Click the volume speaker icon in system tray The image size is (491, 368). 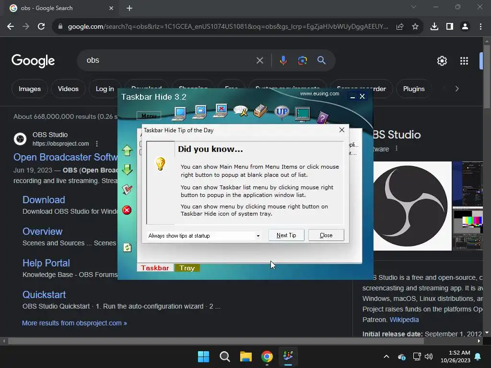tap(428, 356)
